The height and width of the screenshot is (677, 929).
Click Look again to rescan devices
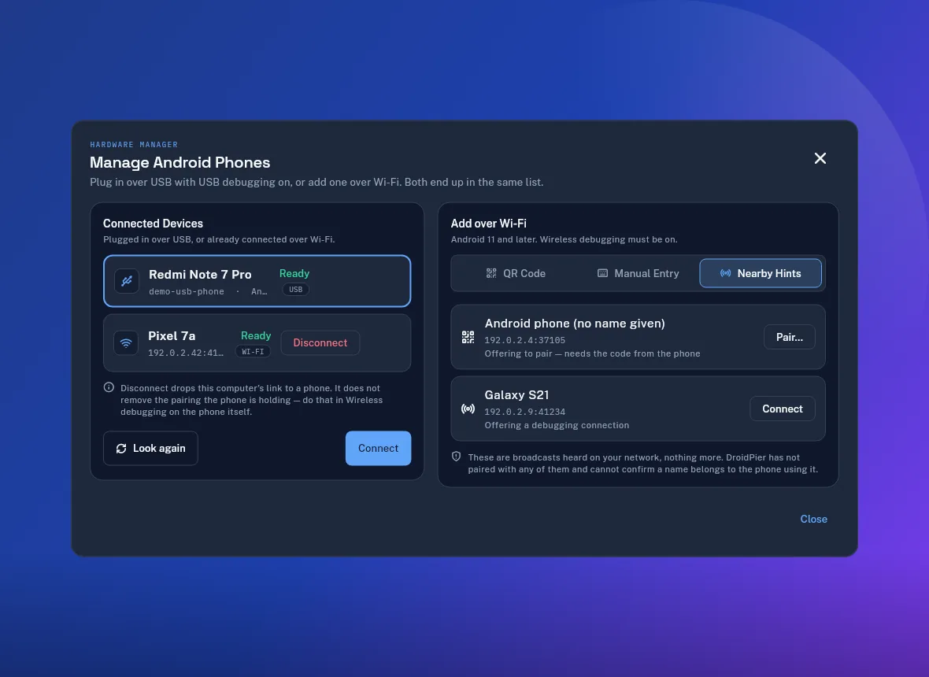click(150, 449)
